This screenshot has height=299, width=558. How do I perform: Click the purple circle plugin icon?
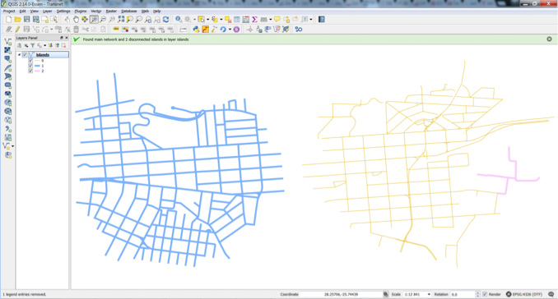tap(236, 29)
